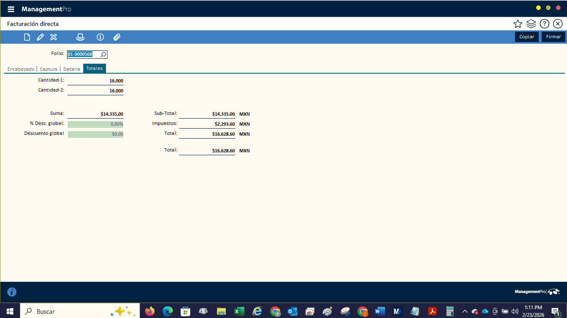Open help question mark icon
Viewport: 567px width, 318px height.
click(x=544, y=24)
